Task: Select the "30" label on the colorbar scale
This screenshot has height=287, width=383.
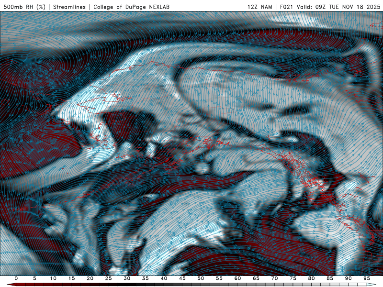Action: point(127,278)
